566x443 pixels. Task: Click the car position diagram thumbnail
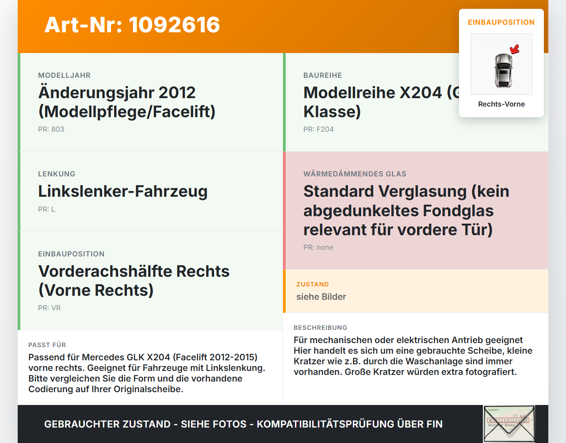(x=501, y=64)
